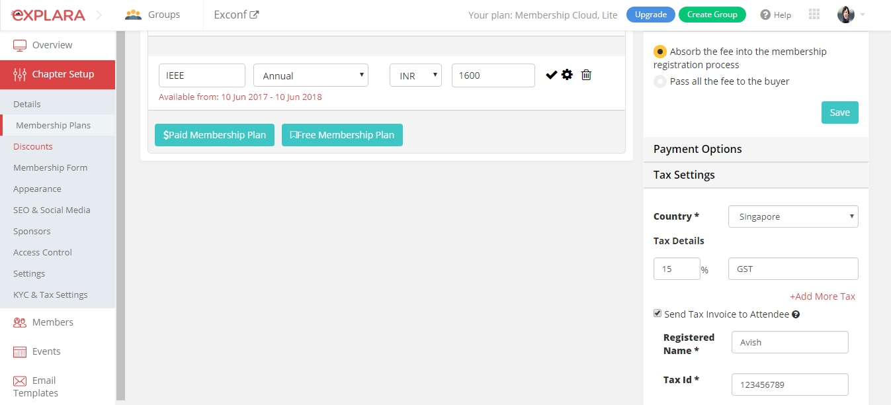Click the Overview monitor icon

pyautogui.click(x=20, y=45)
